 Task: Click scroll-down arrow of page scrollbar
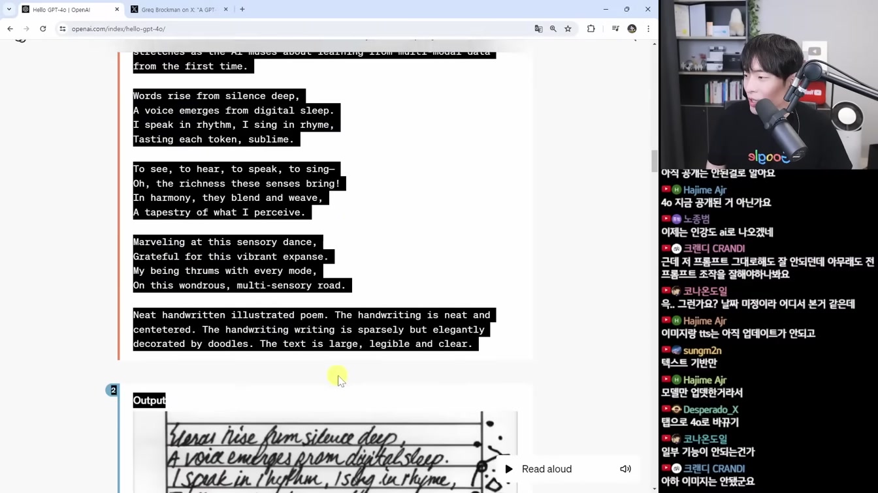[x=655, y=488]
